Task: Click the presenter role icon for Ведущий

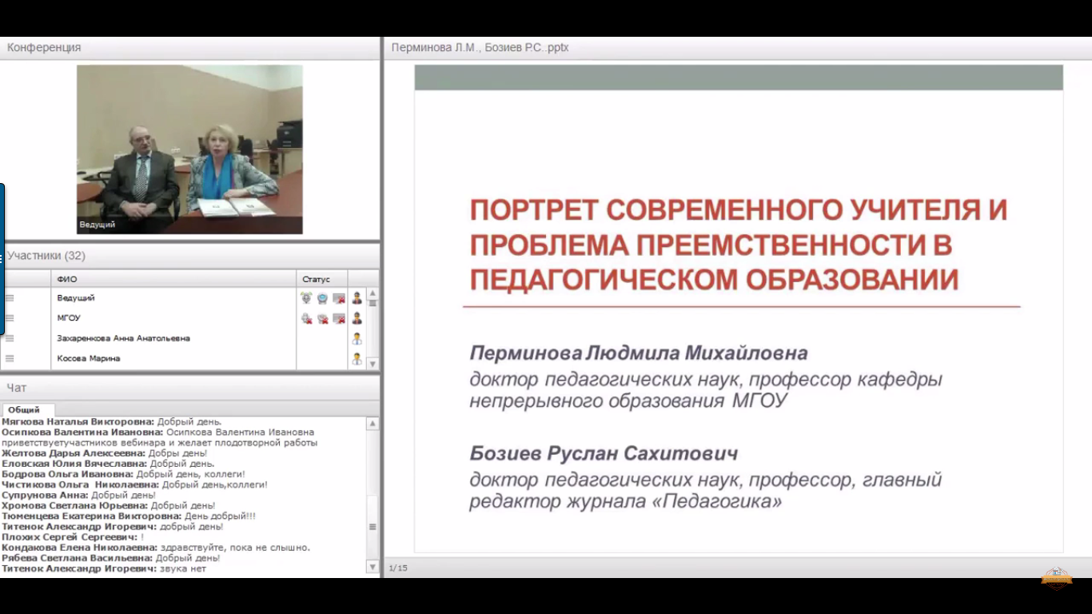Action: [x=357, y=298]
